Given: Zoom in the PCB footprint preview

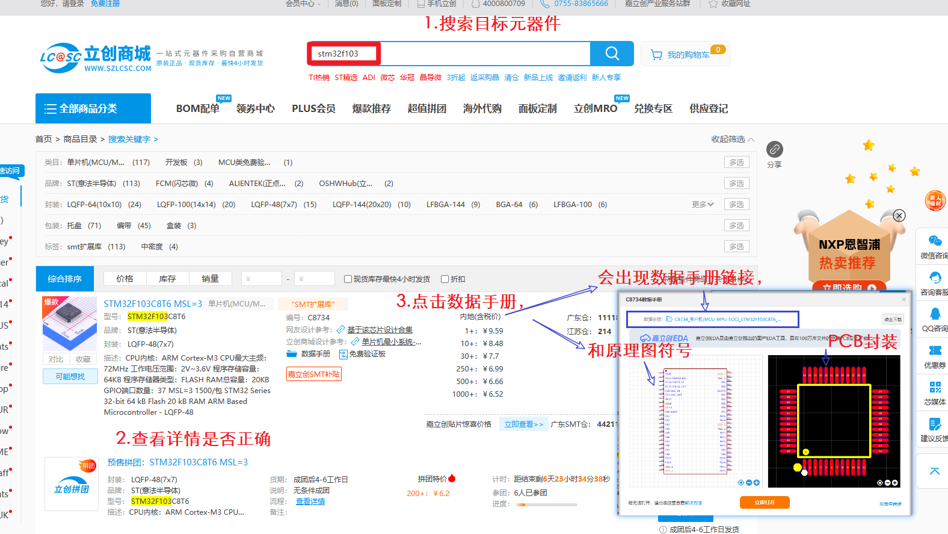Looking at the screenshot, I should [x=895, y=483].
